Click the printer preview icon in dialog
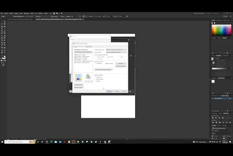Screen dimensions: 233x156 (x=88, y=77)
